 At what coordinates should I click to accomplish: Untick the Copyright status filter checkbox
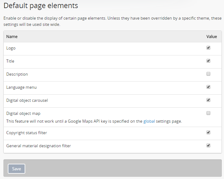point(208,133)
